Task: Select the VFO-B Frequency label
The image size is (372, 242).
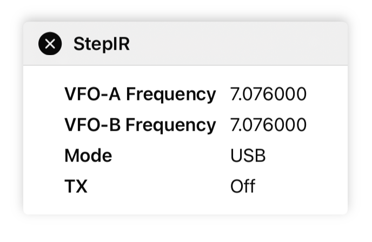Action: pyautogui.click(x=139, y=125)
